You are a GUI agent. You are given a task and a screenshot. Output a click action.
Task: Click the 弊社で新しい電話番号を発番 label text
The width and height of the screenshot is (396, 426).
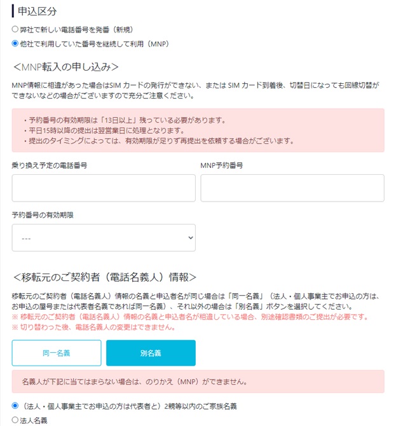[65, 29]
